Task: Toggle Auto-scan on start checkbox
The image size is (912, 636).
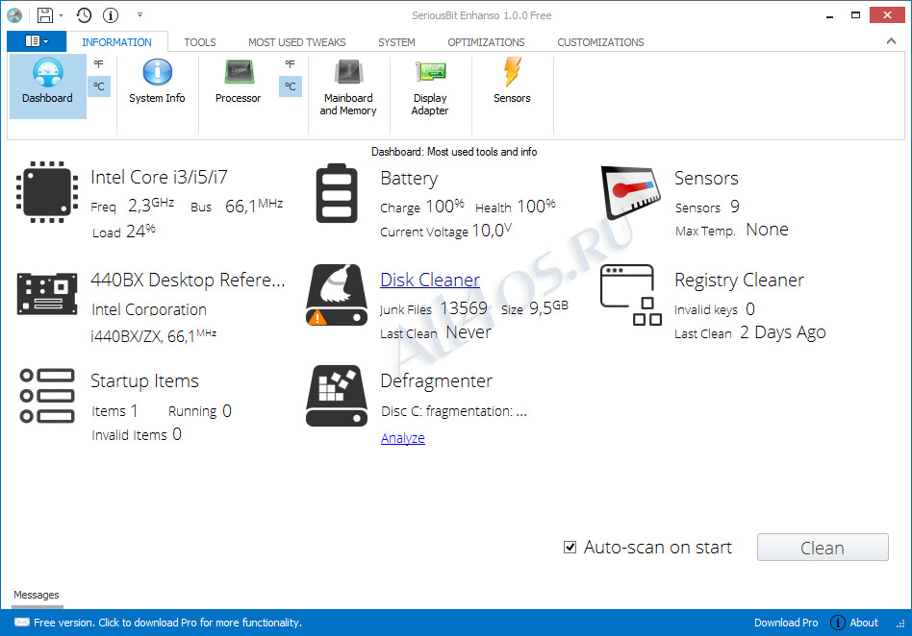Action: click(570, 548)
